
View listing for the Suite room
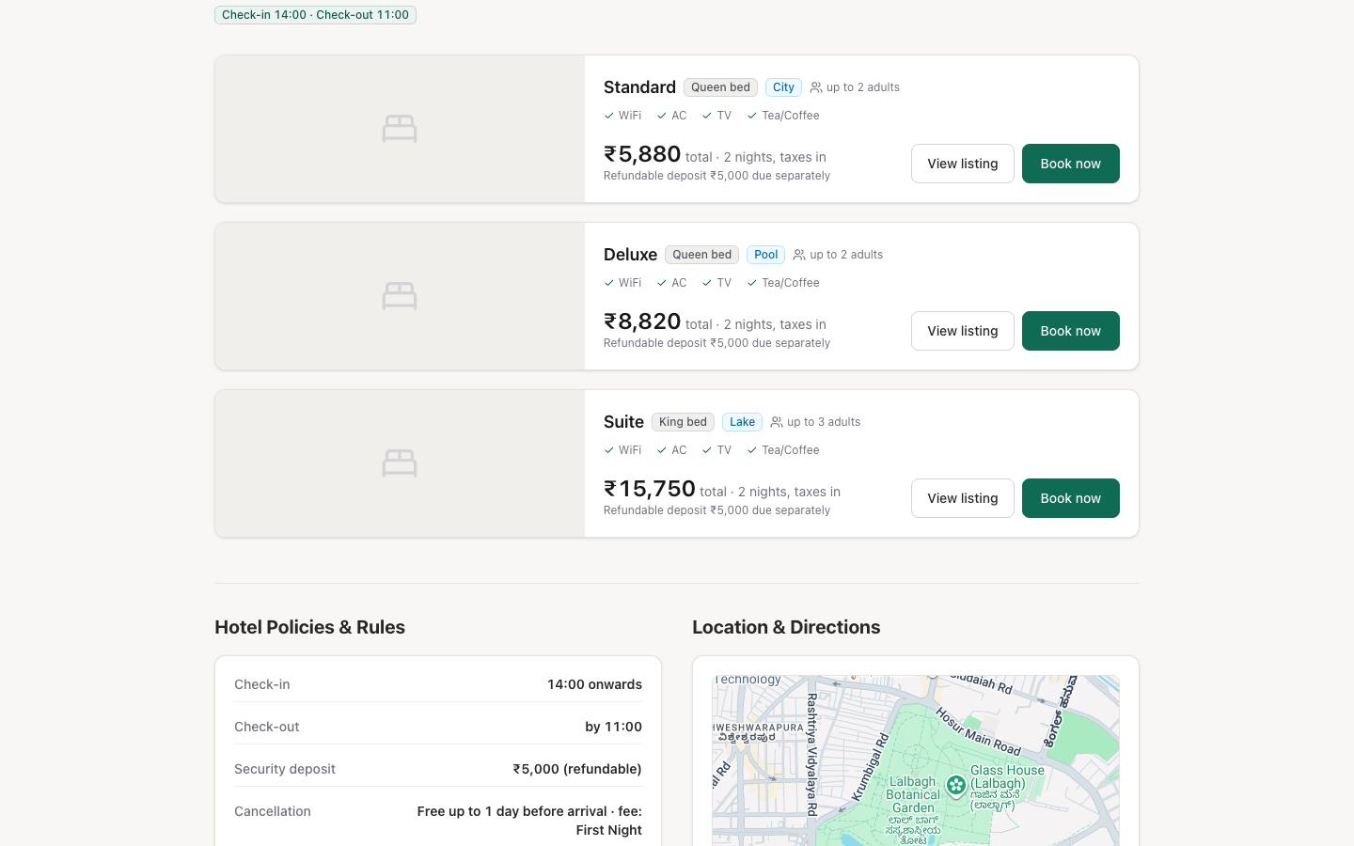[x=963, y=498]
